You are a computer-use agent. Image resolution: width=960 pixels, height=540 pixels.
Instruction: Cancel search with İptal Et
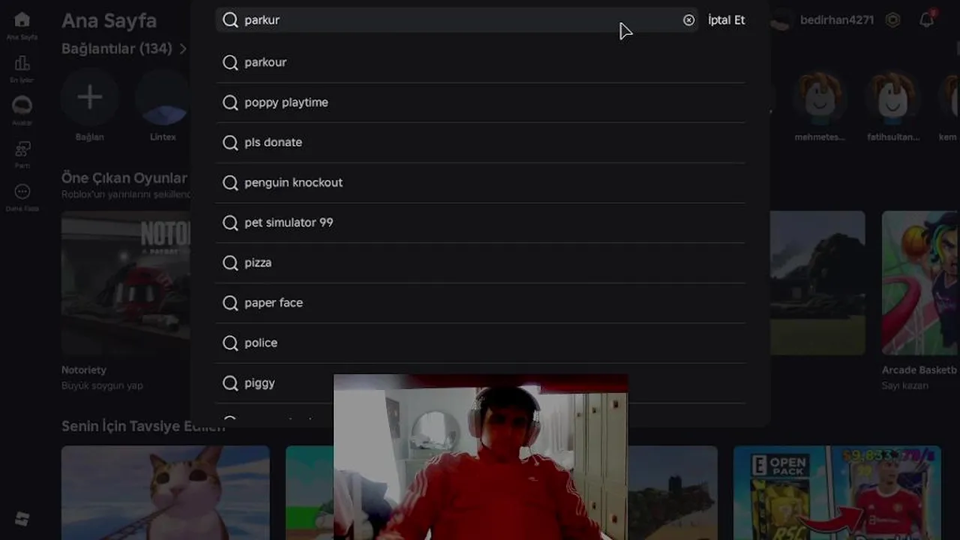pos(726,20)
